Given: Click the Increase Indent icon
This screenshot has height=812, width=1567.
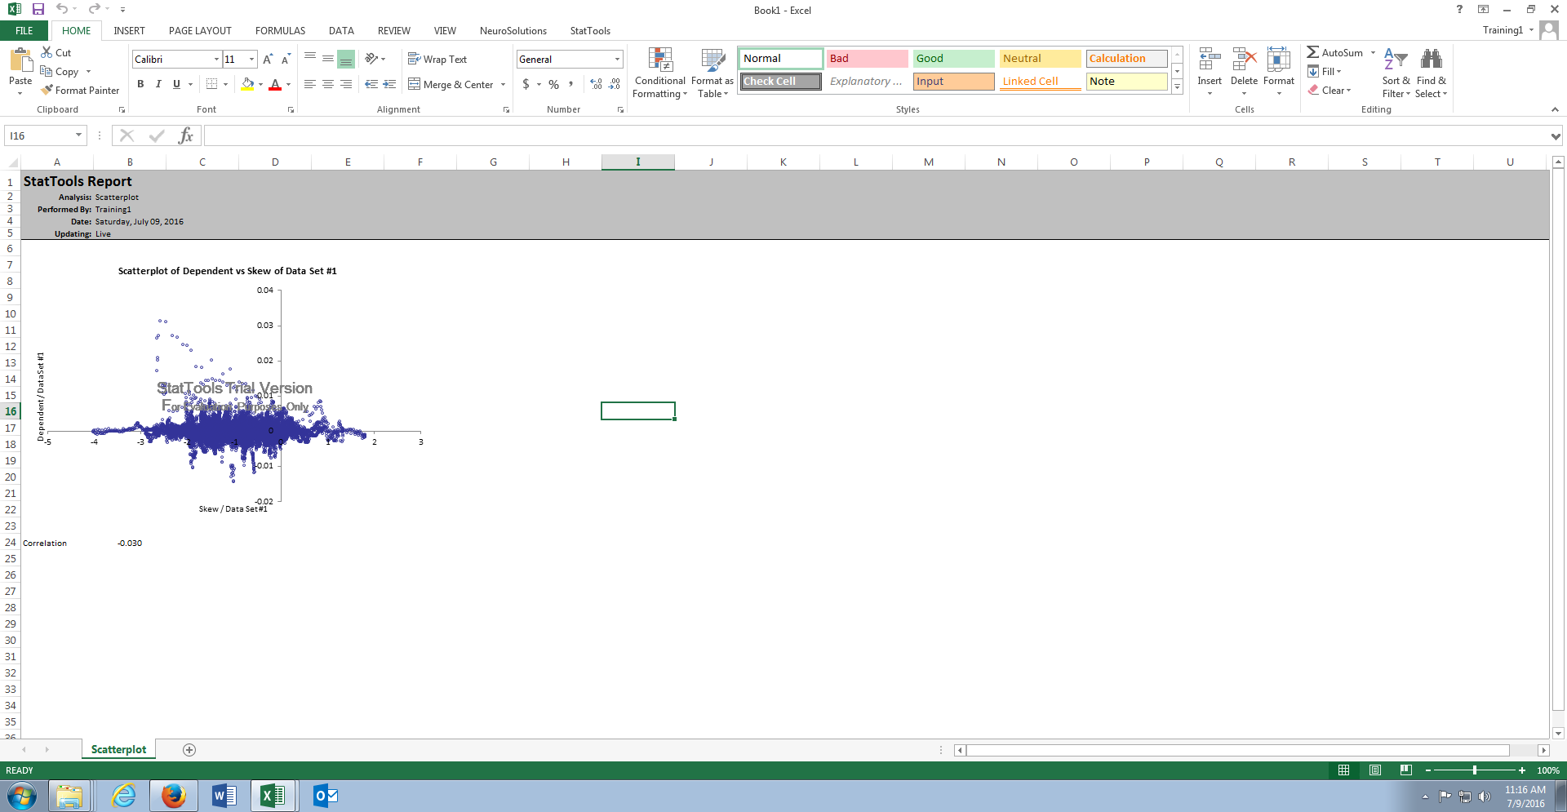Looking at the screenshot, I should [390, 84].
